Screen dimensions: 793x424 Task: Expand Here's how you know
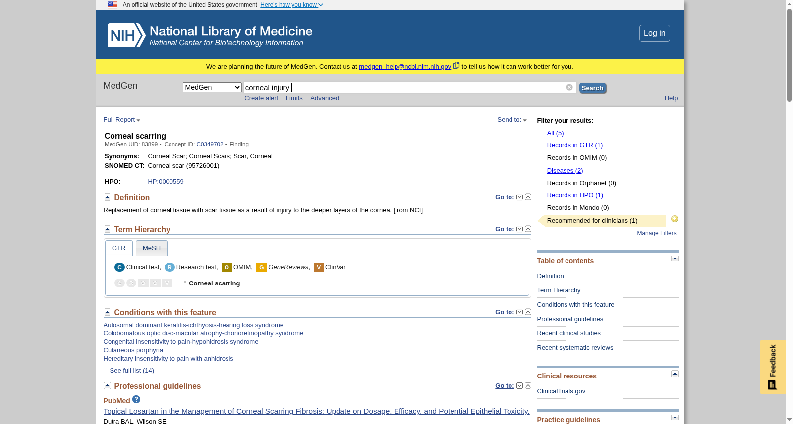coord(291,5)
